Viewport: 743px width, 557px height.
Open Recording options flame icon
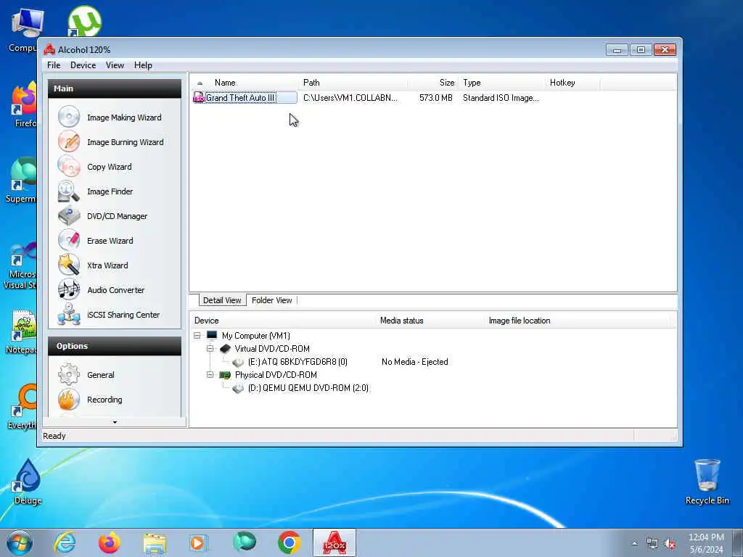69,399
